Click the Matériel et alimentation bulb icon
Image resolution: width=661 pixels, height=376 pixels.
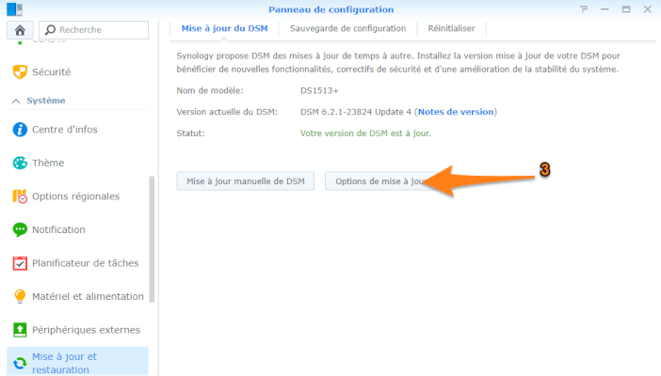pos(20,296)
